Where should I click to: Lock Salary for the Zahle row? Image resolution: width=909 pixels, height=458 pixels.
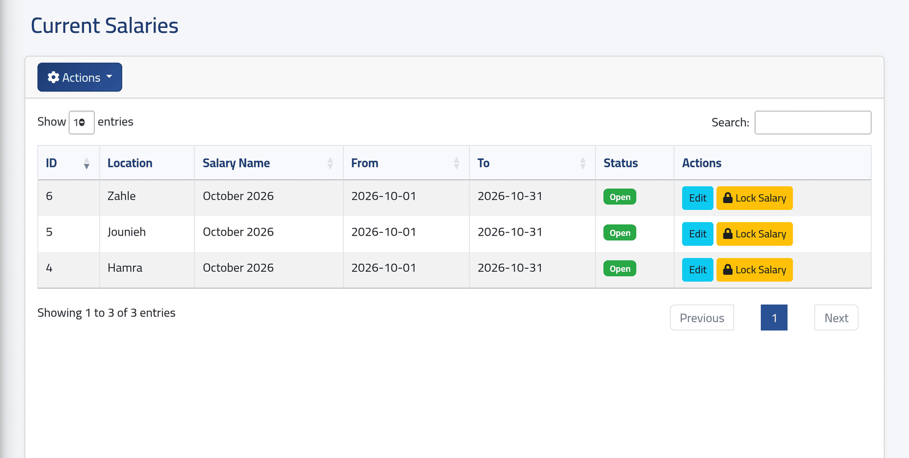coord(754,198)
